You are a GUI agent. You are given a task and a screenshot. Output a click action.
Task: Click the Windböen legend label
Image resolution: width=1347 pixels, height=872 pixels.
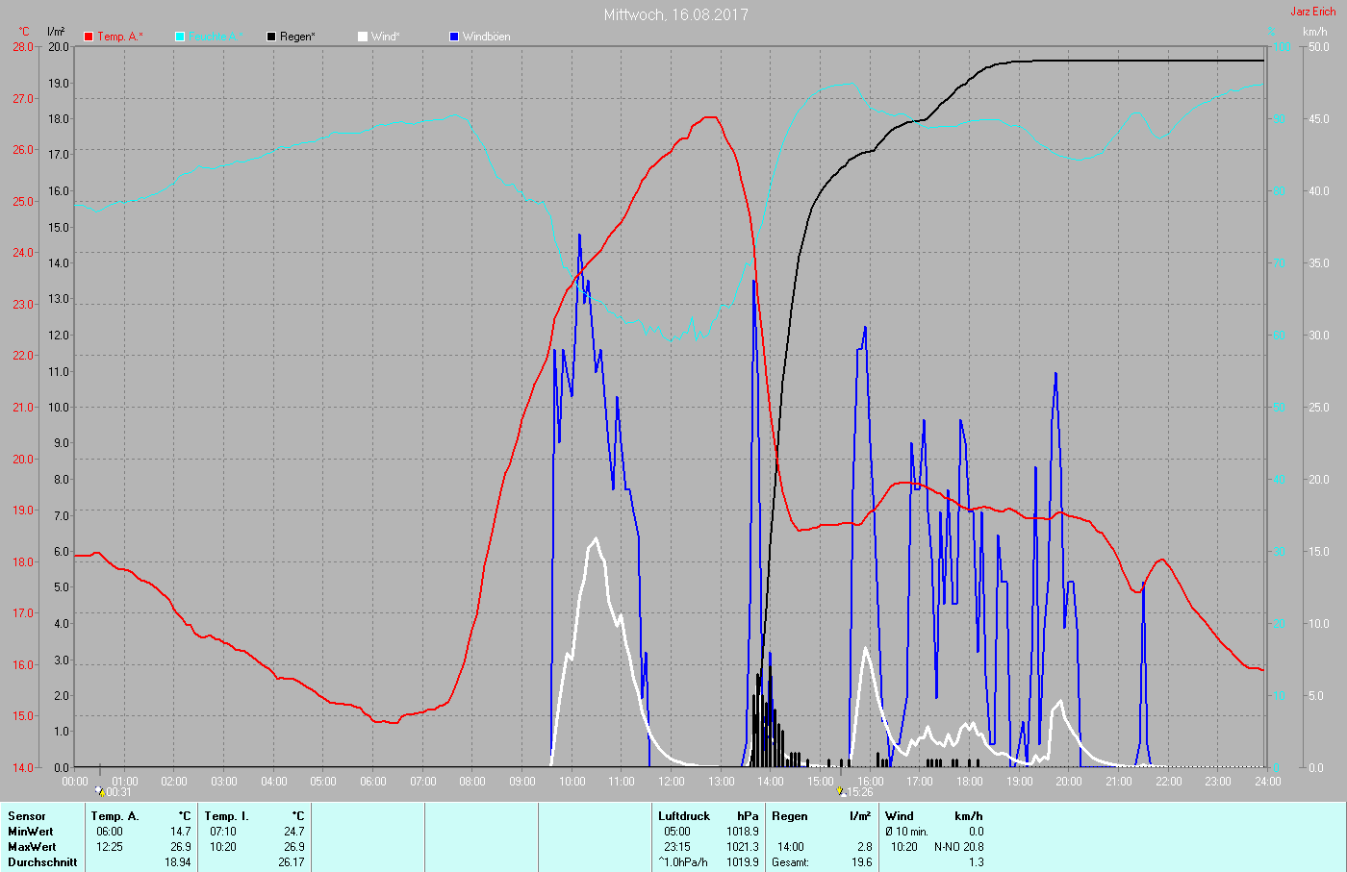[486, 37]
